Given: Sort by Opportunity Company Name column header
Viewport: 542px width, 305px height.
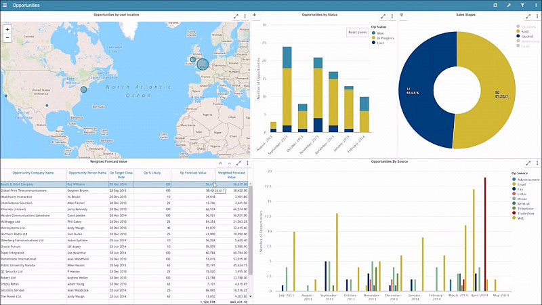Looking at the screenshot, I should [x=33, y=173].
